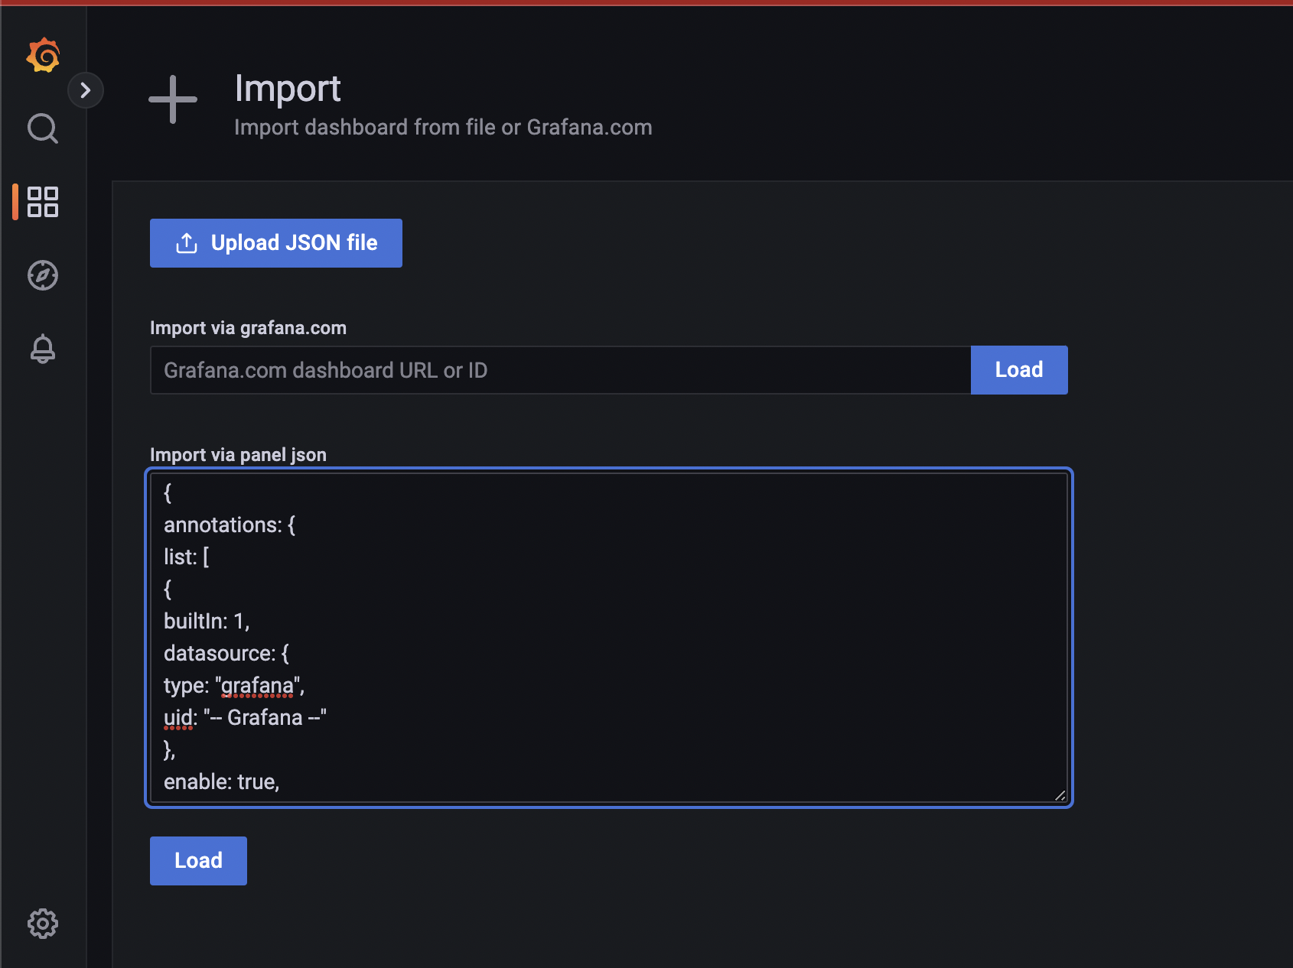Click the misspelled word "grafana" in JSON
This screenshot has height=968, width=1293.
tap(257, 686)
